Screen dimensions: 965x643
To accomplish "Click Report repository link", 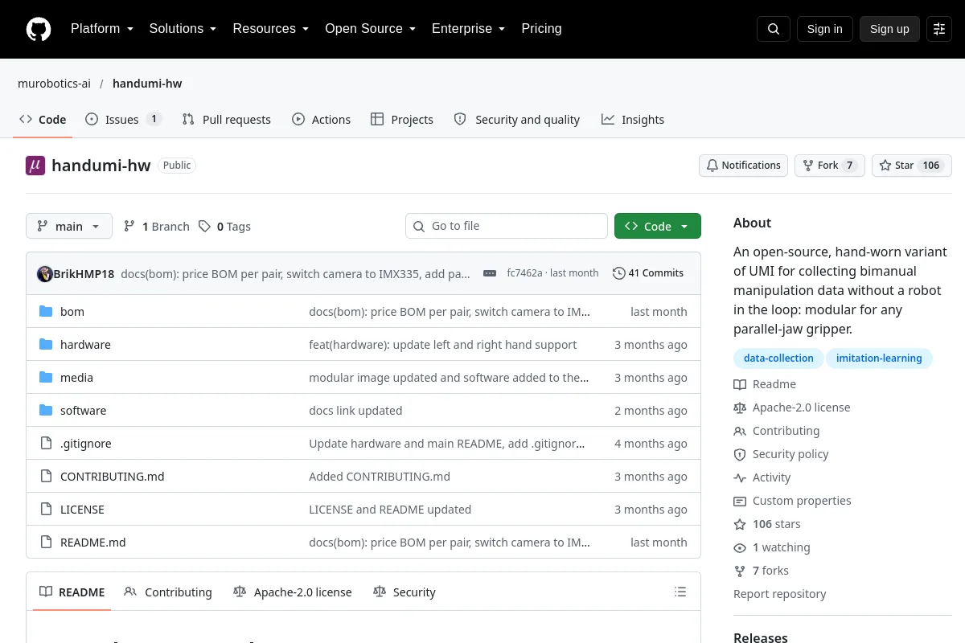I will (x=779, y=595).
